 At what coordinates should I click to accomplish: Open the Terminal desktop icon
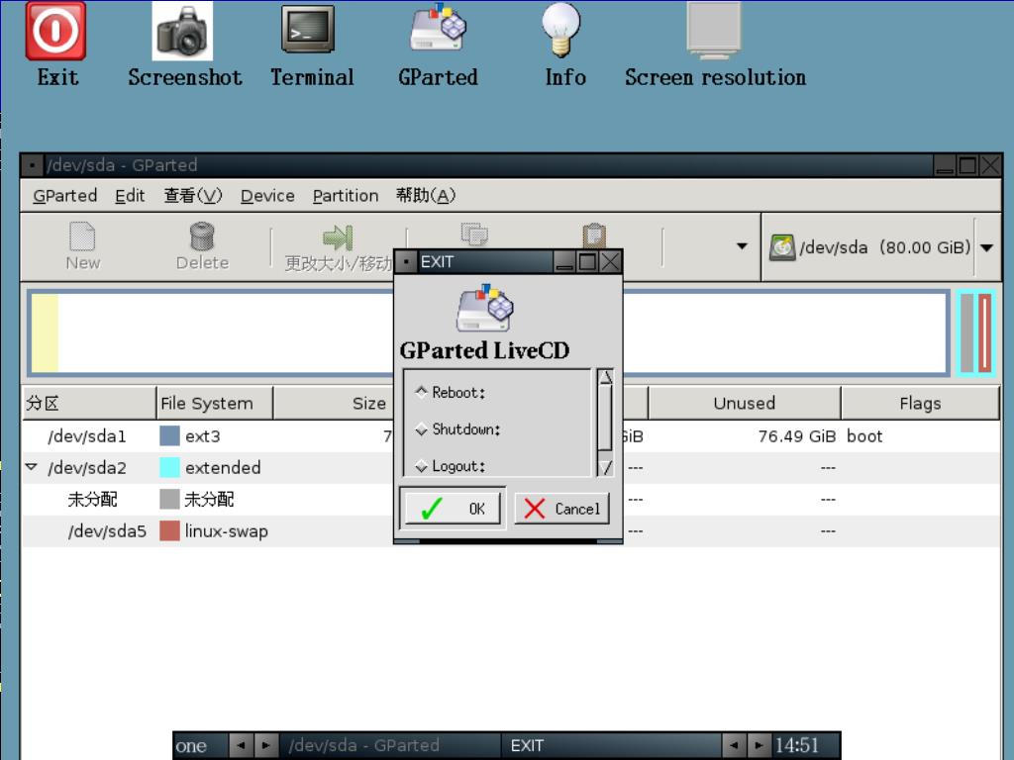click(x=309, y=29)
